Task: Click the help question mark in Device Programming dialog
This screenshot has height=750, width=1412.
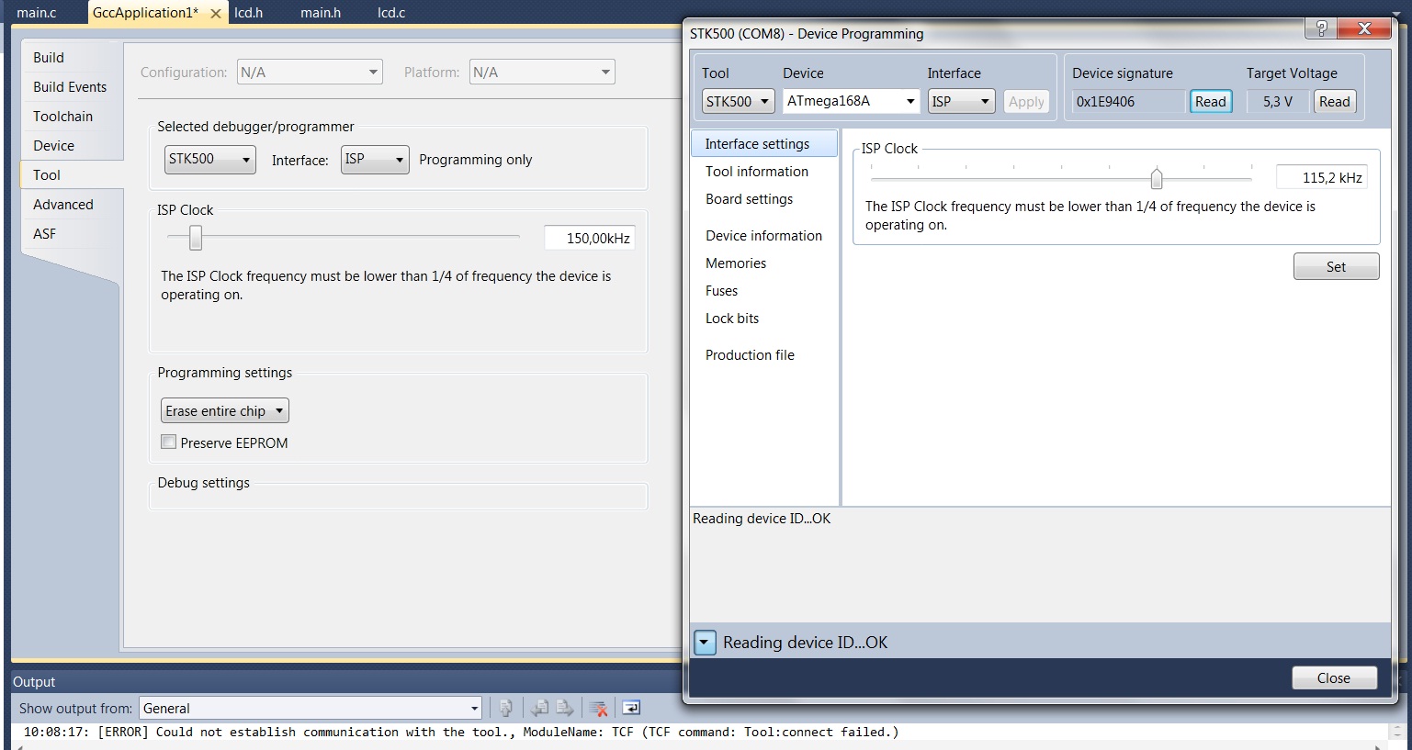Action: point(1321,28)
